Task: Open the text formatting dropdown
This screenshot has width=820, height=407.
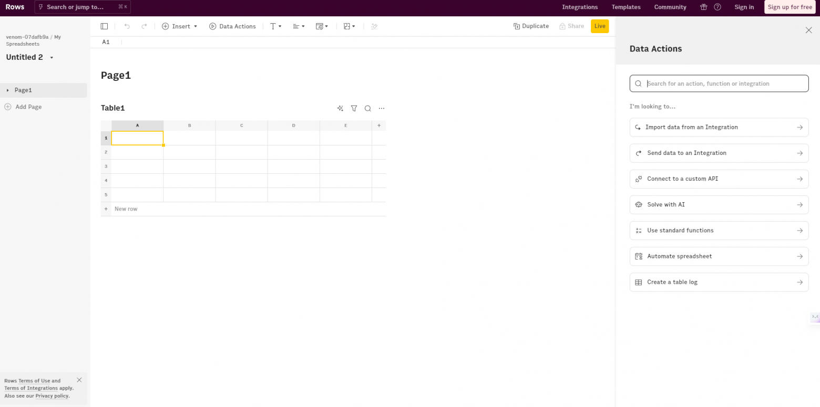Action: coord(275,26)
